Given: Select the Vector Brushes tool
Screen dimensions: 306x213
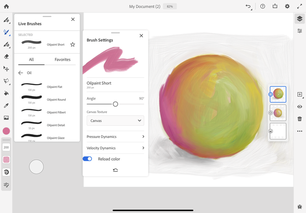Looking at the screenshot, I should [x=6, y=45].
